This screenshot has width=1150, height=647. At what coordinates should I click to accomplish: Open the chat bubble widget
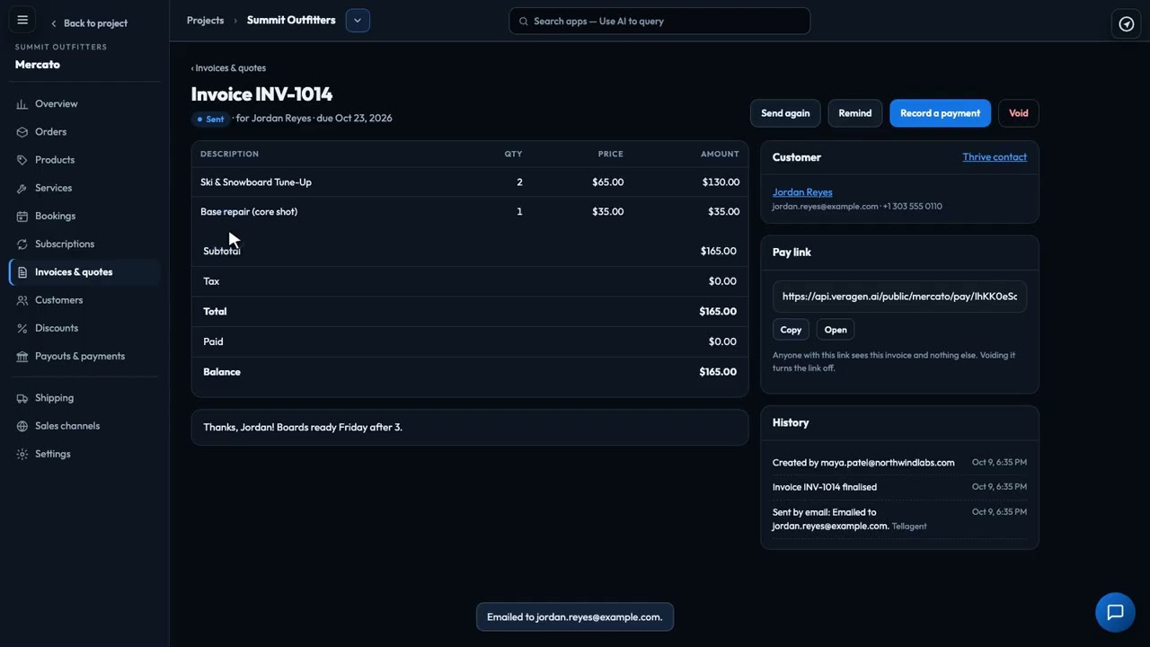pos(1115,612)
